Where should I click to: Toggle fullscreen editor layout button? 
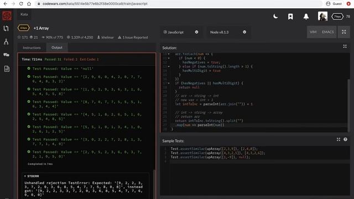coord(344,32)
